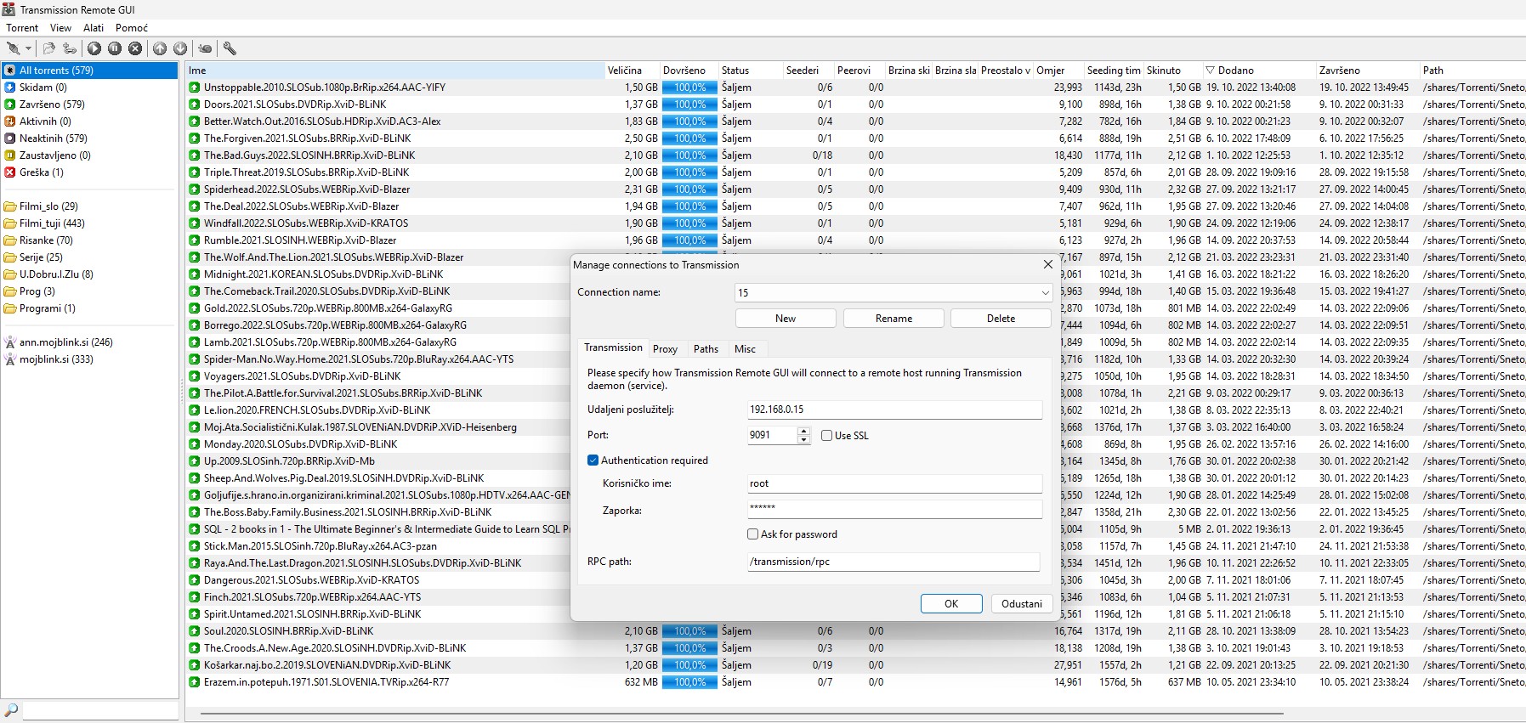This screenshot has height=723, width=1526.
Task: Click progress bar of Unstoppable.2010 torrent
Action: [x=689, y=88]
